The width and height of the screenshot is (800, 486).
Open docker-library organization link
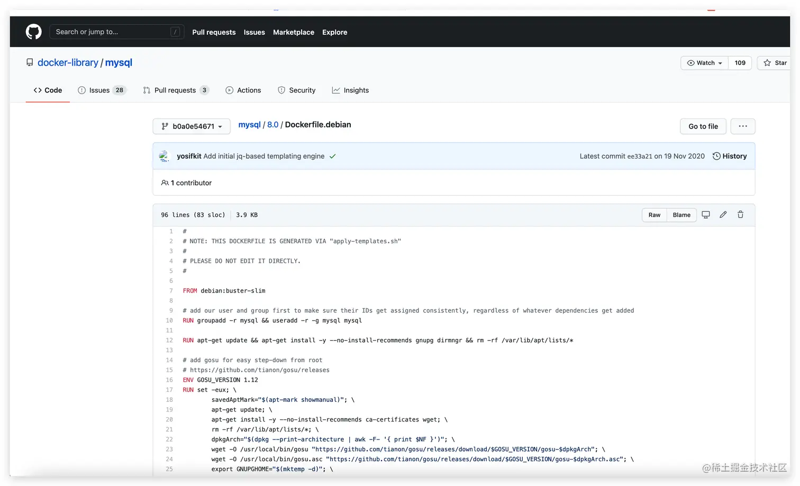tap(68, 62)
